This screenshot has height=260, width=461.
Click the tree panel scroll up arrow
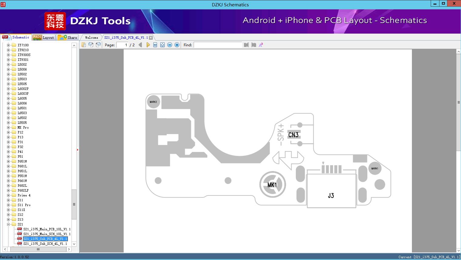coord(74,45)
